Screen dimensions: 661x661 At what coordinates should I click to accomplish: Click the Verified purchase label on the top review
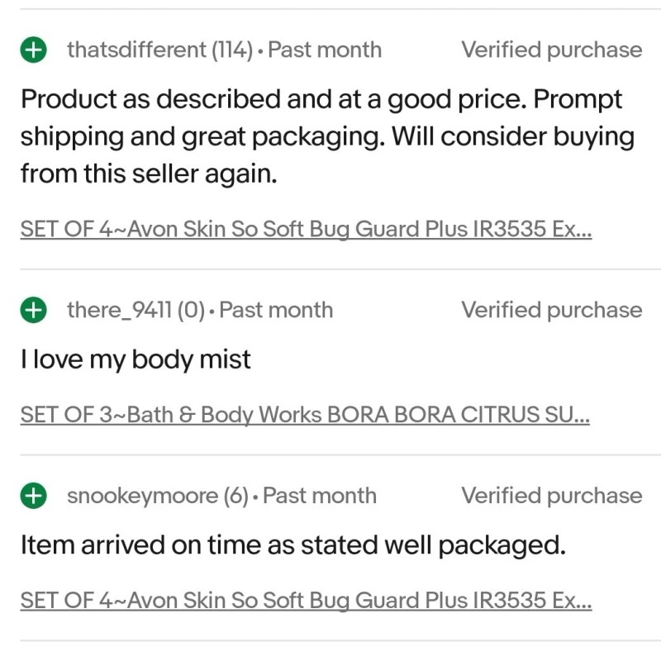[x=552, y=50]
